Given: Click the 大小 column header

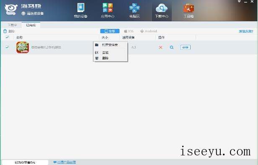Looking at the screenshot, I should pos(105,37).
